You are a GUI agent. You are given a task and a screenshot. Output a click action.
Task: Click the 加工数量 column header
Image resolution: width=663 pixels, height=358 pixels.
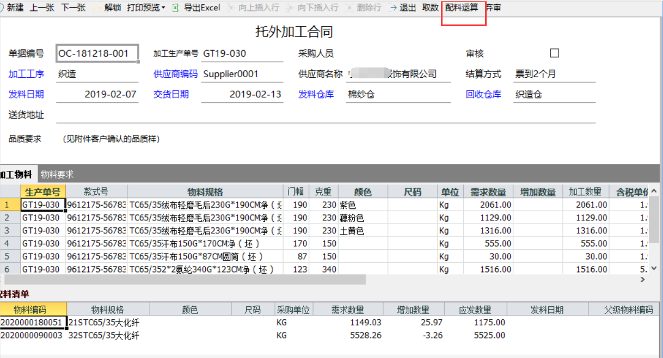585,192
